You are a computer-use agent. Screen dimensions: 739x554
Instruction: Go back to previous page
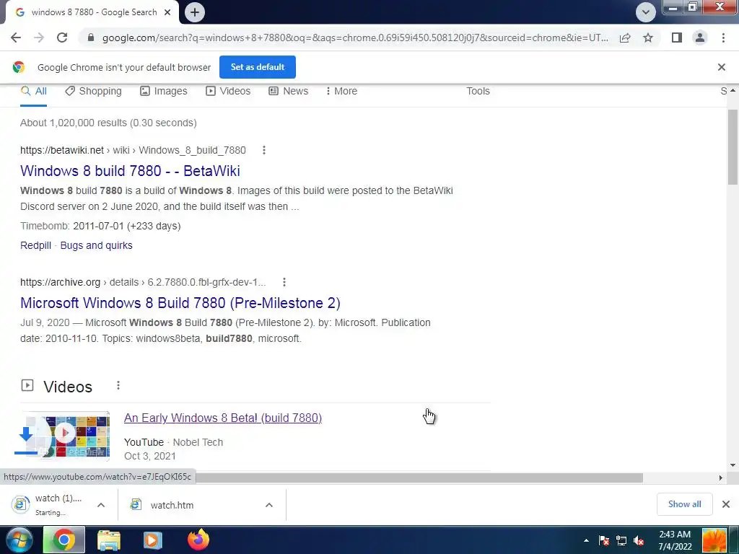click(16, 38)
